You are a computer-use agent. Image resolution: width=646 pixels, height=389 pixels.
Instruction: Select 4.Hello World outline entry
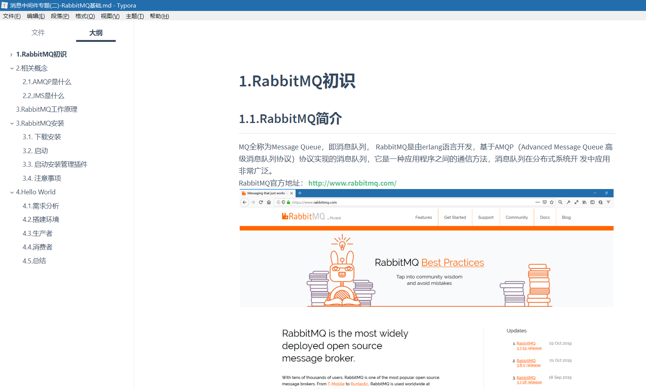35,192
